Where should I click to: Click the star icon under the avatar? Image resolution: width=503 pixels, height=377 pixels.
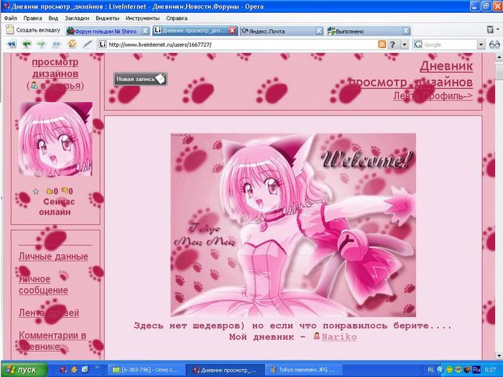[x=36, y=192]
